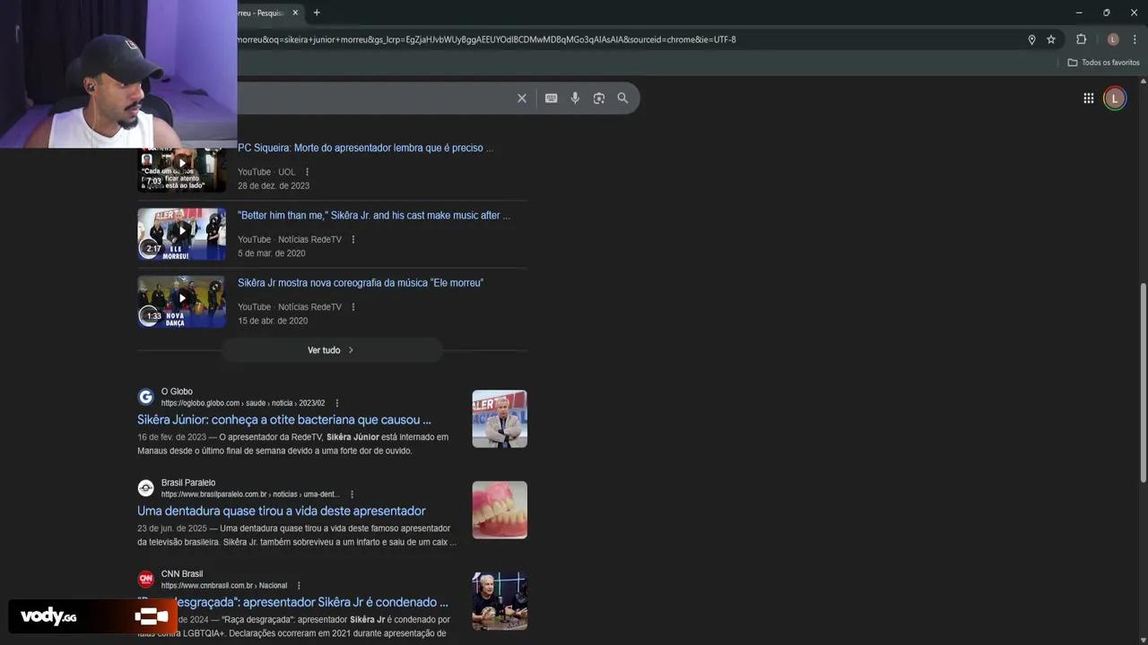Click the "28 de dez. de 2023" date
Viewport: 1148px width, 645px height.
274,185
